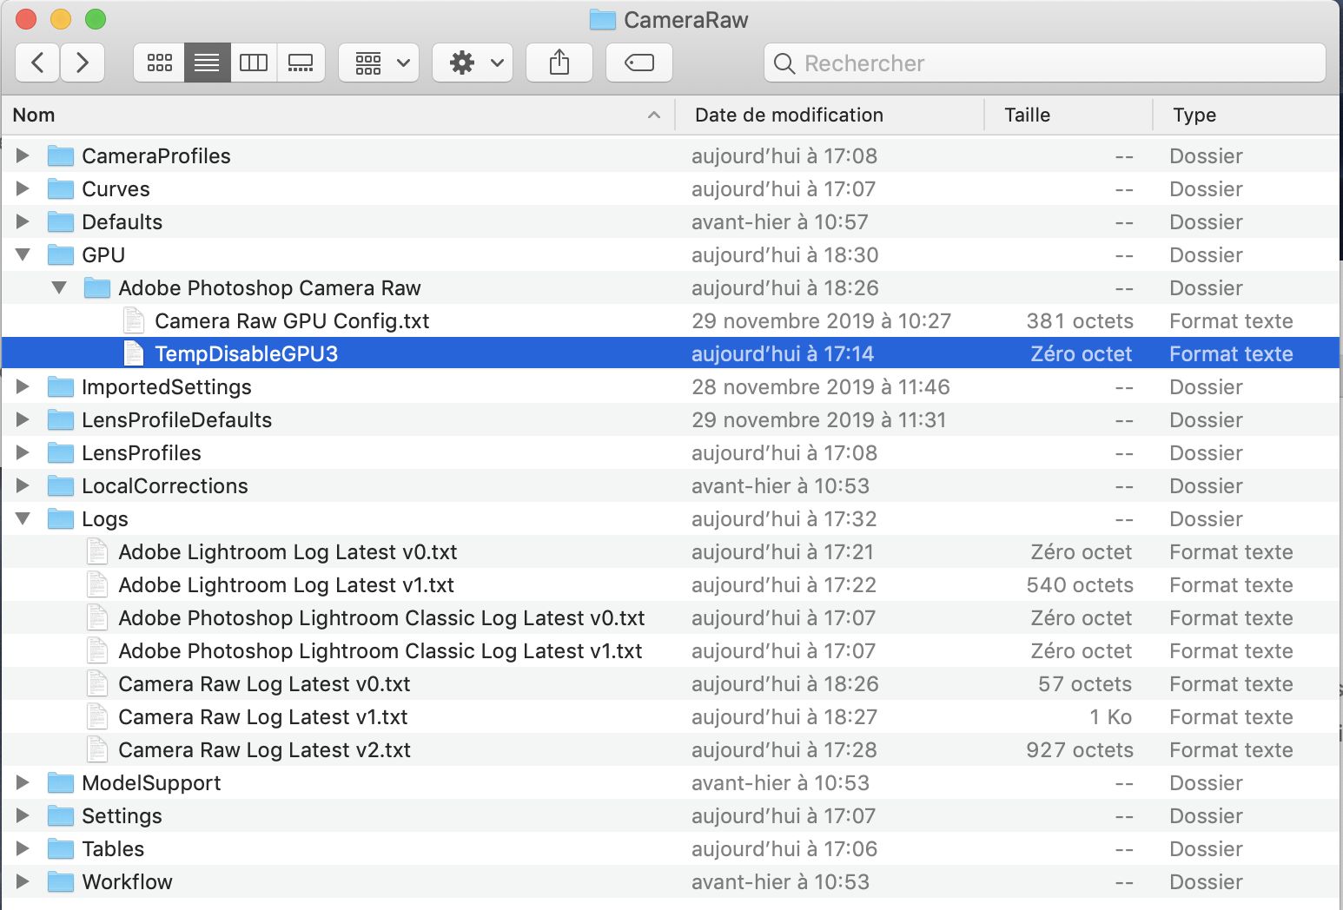This screenshot has width=1343, height=910.
Task: Select the ImportedSettings folder icon
Action: click(x=60, y=386)
